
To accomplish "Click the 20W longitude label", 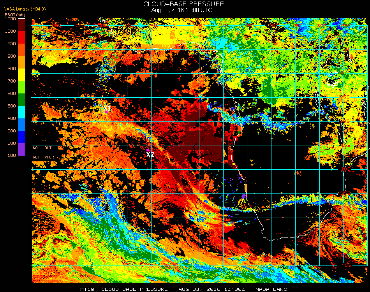I will pyautogui.click(x=80, y=26).
